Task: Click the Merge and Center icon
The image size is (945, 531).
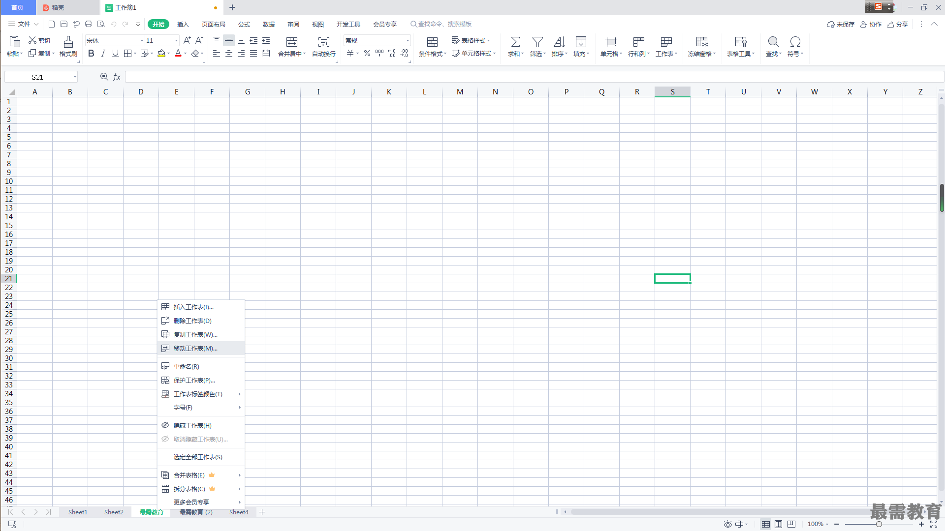Action: coord(292,42)
